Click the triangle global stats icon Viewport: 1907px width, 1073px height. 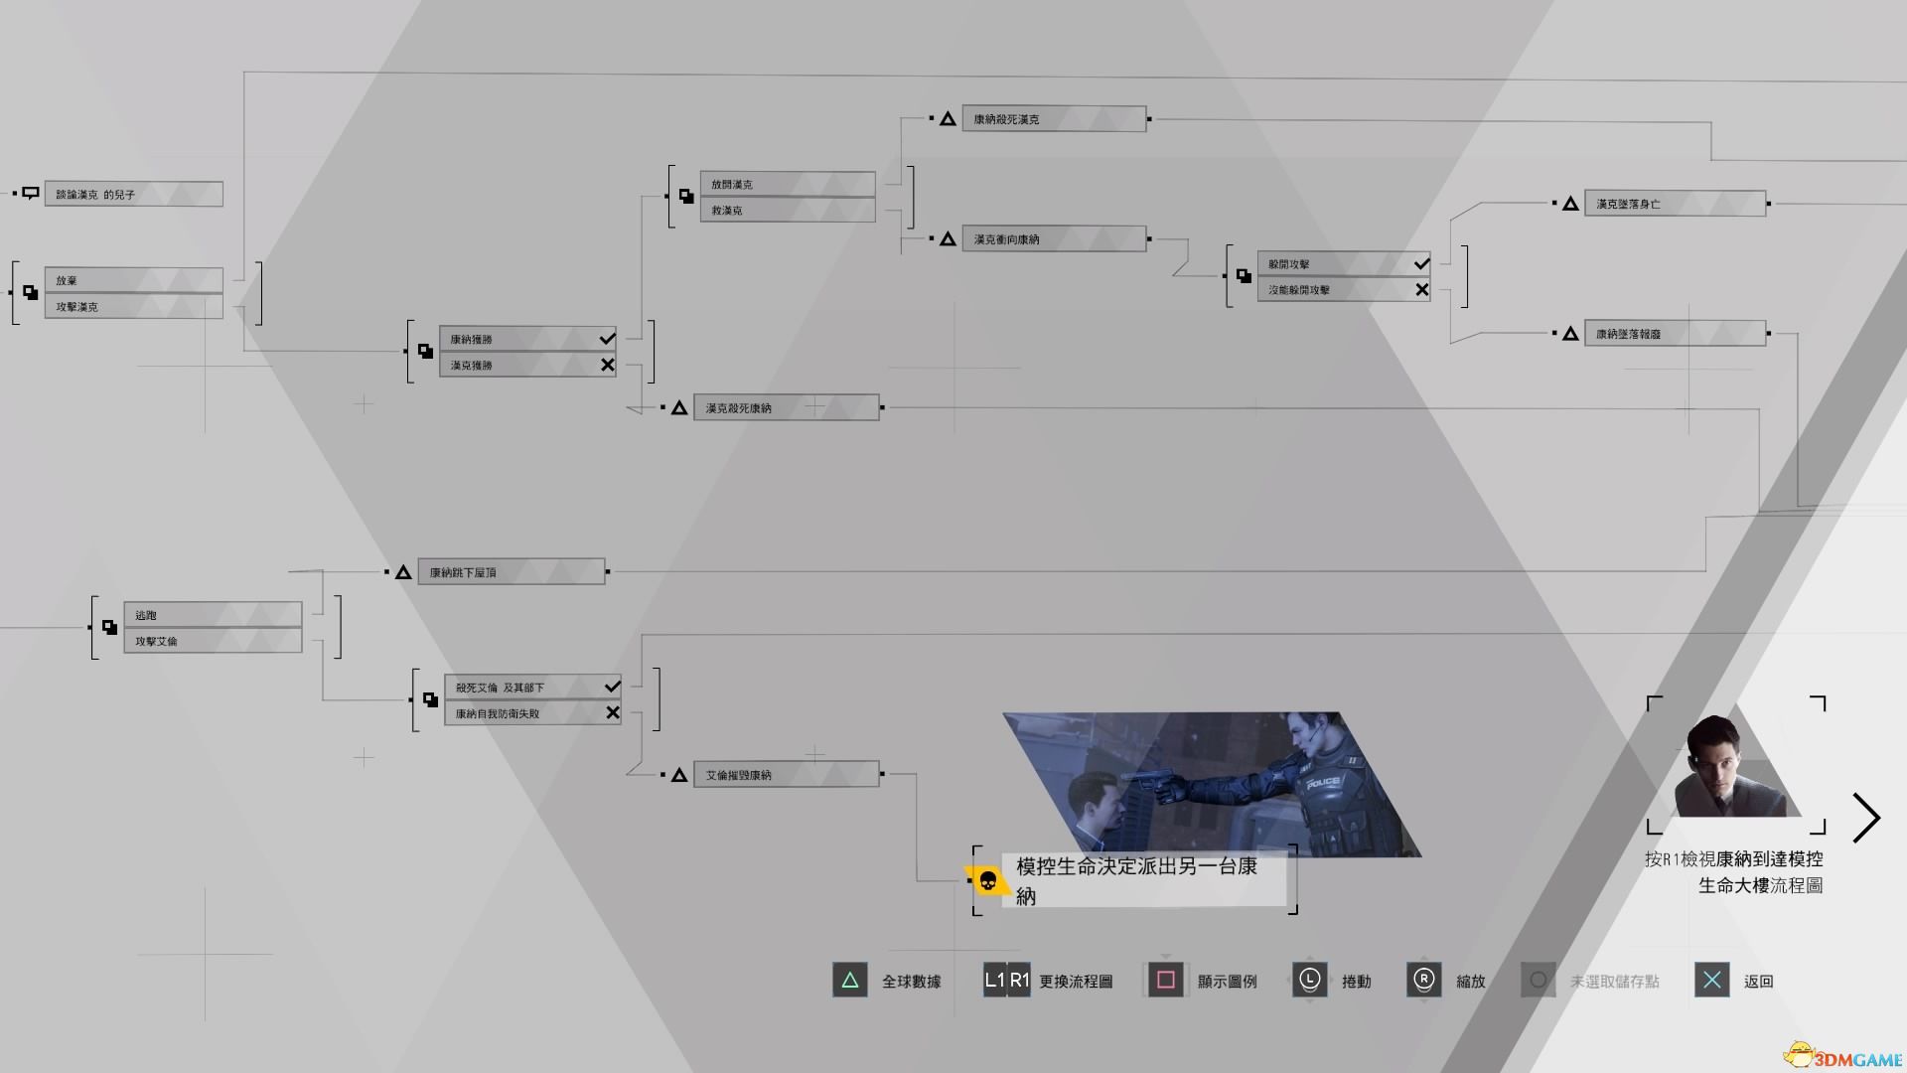tap(851, 979)
